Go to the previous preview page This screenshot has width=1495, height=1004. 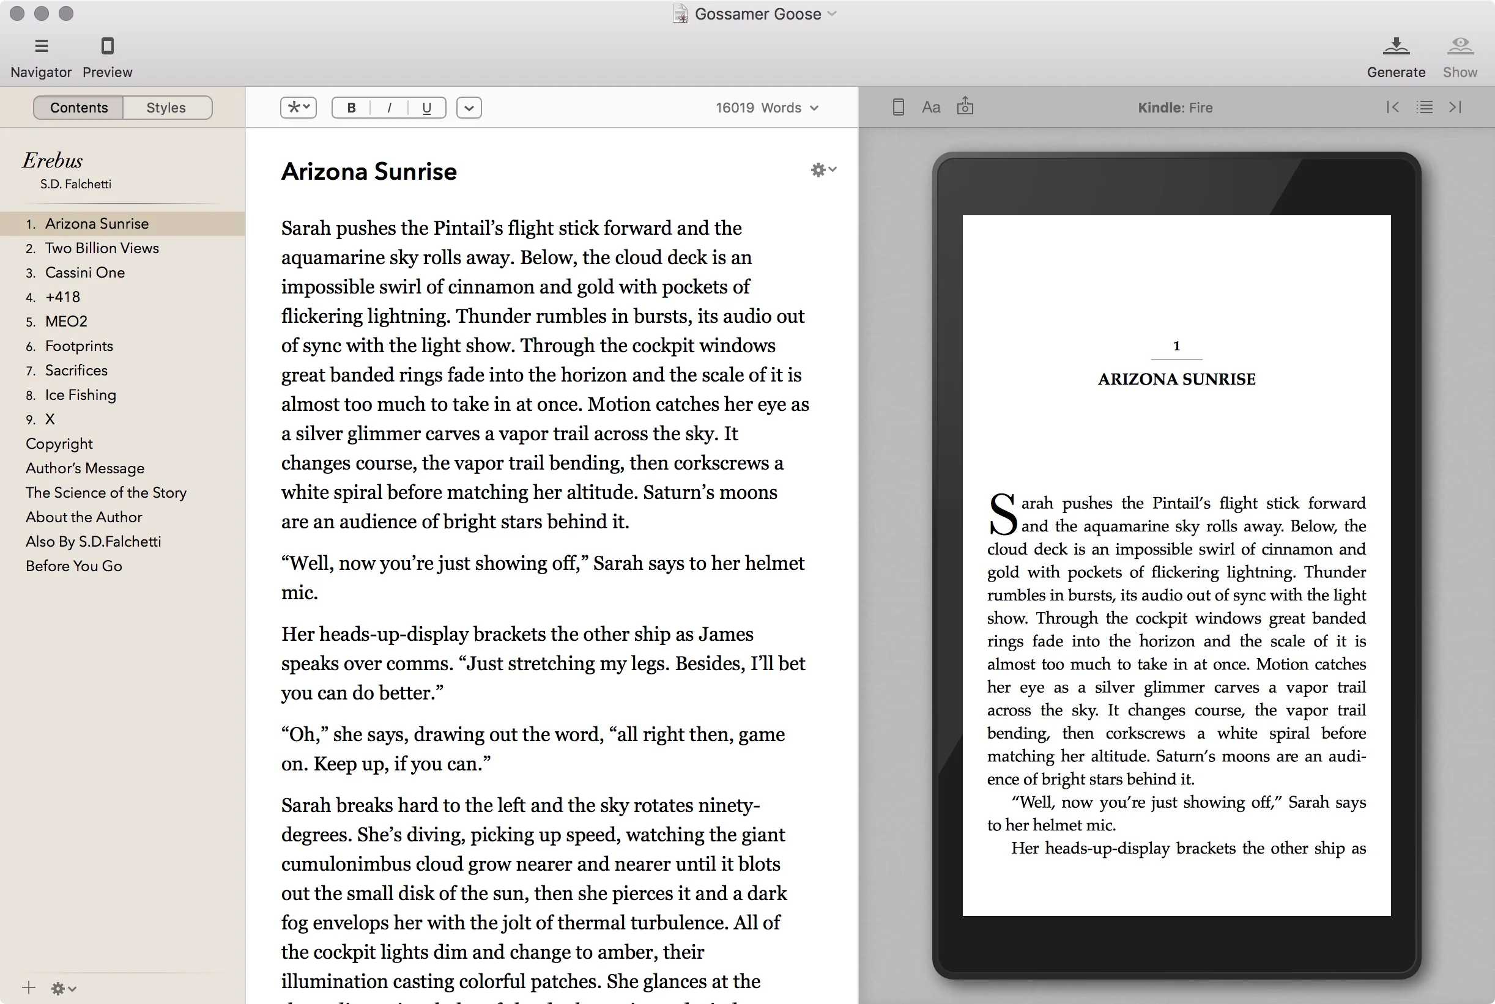[1392, 107]
